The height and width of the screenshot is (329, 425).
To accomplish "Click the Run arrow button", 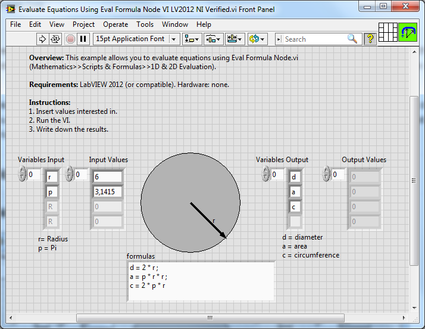I will point(42,39).
